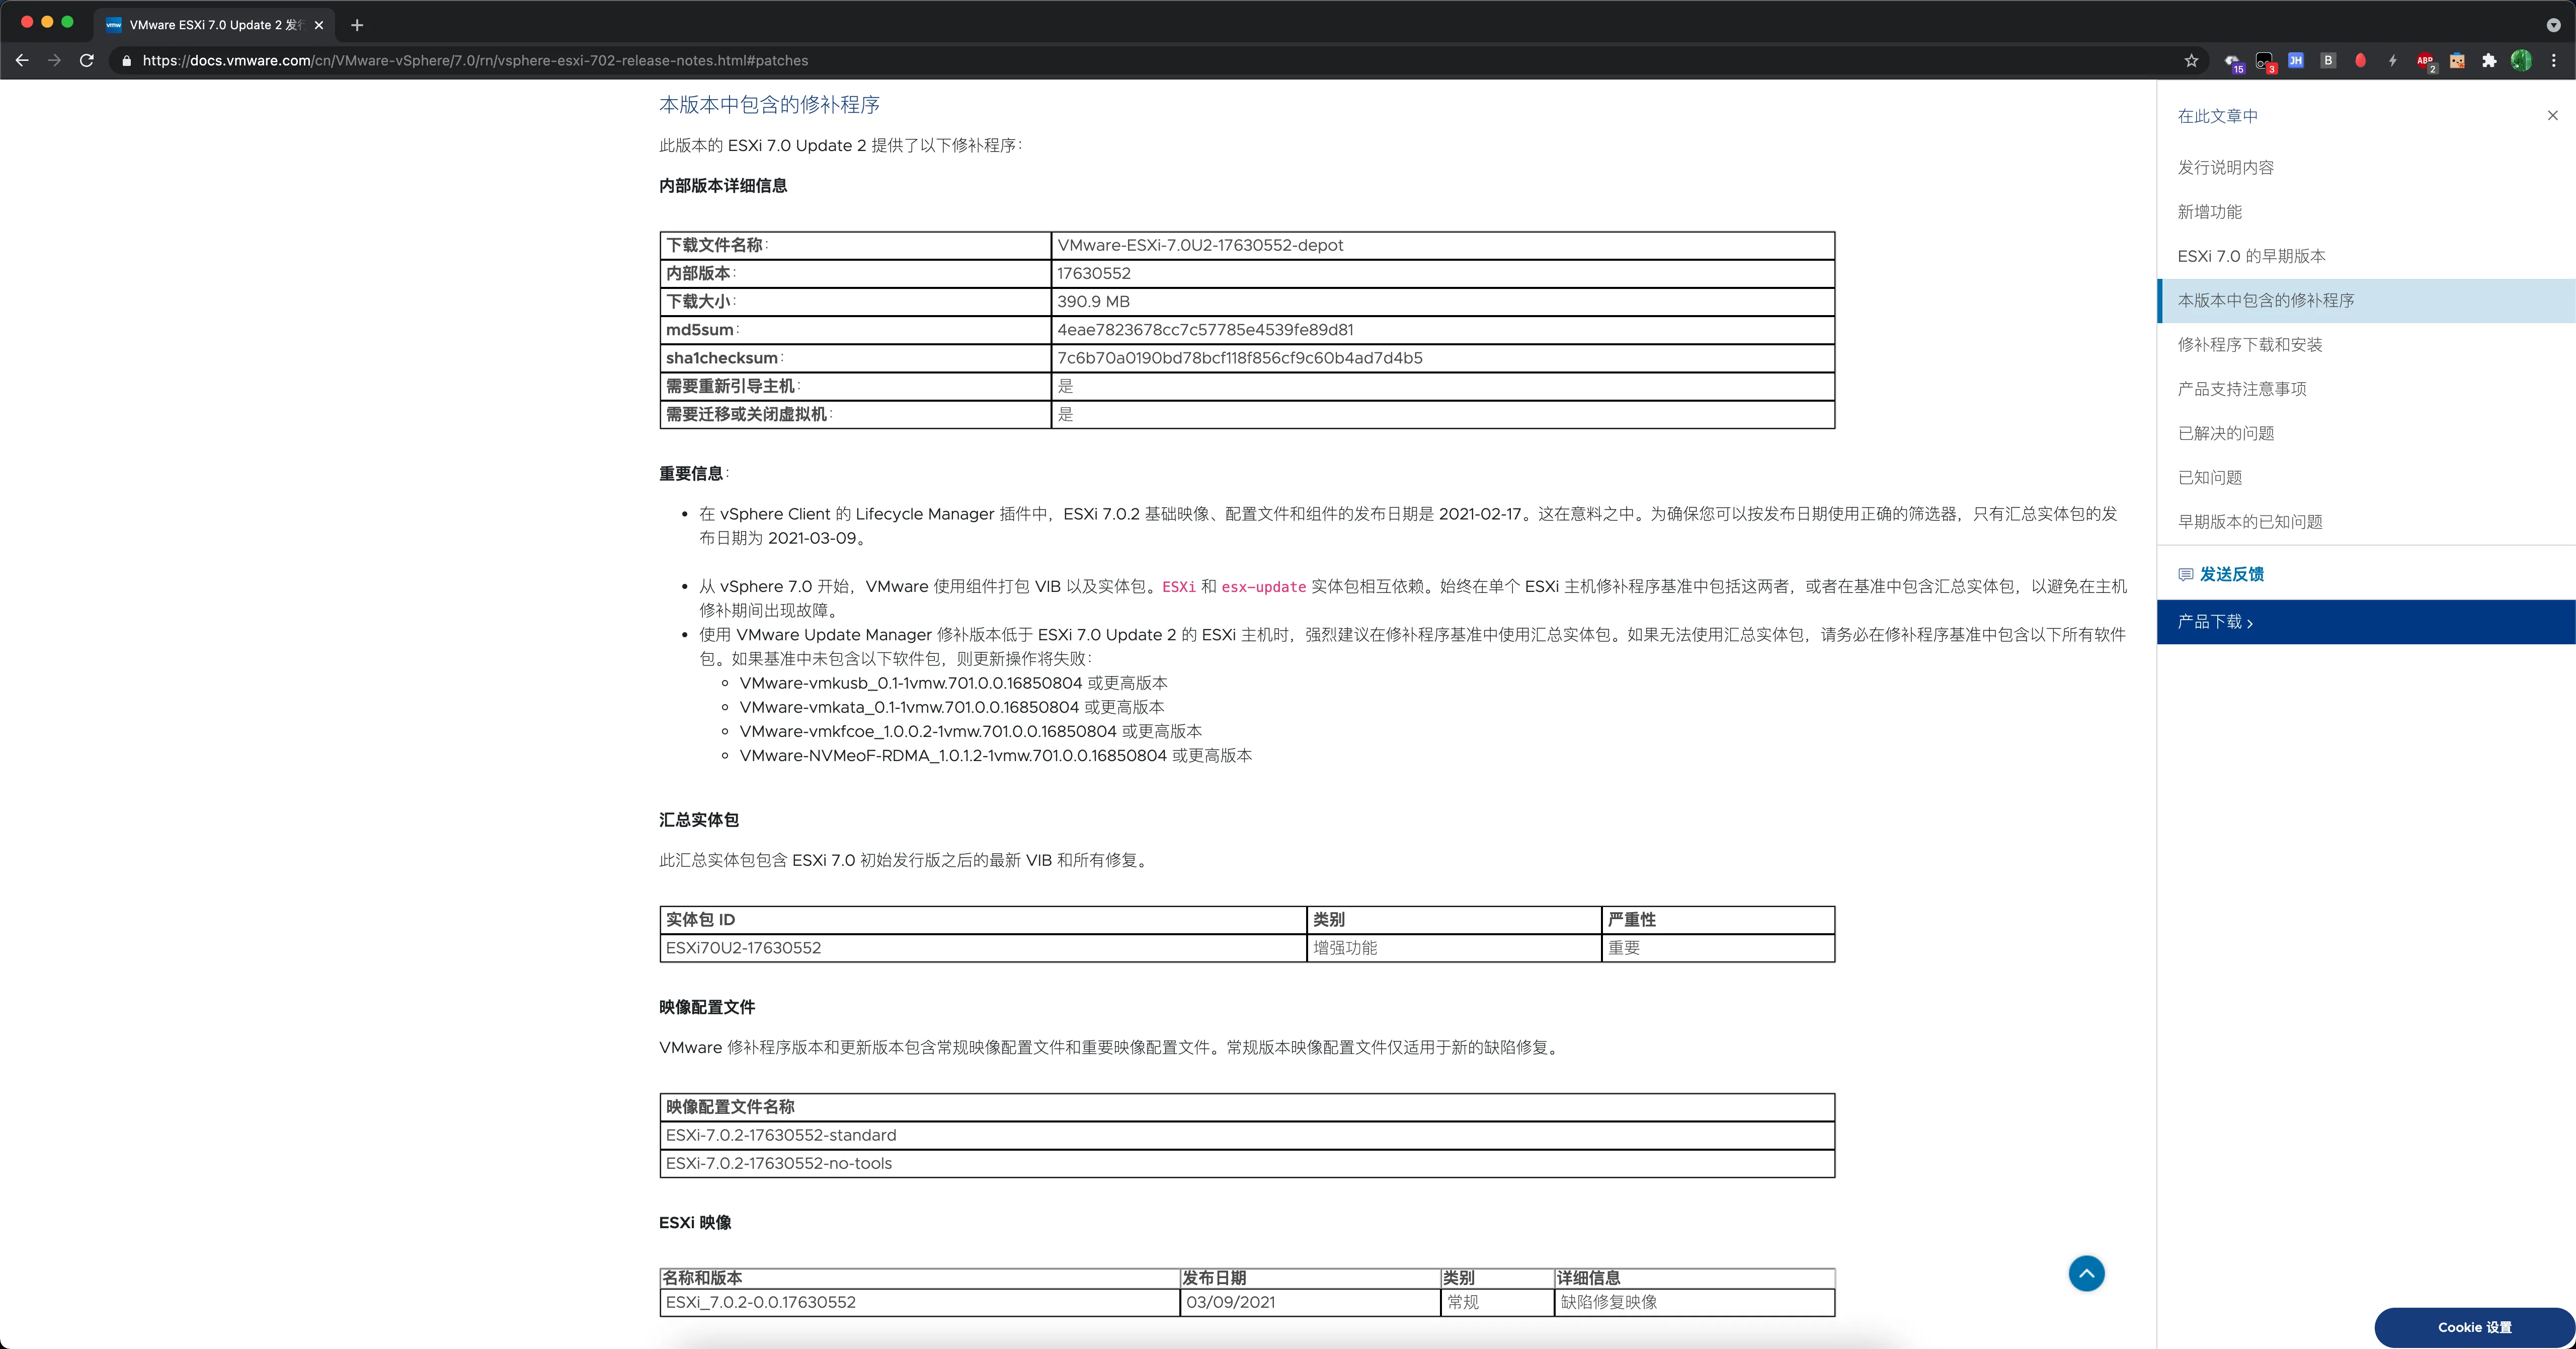This screenshot has width=2576, height=1349.
Task: Open the Chrome profile avatar
Action: click(2521, 60)
